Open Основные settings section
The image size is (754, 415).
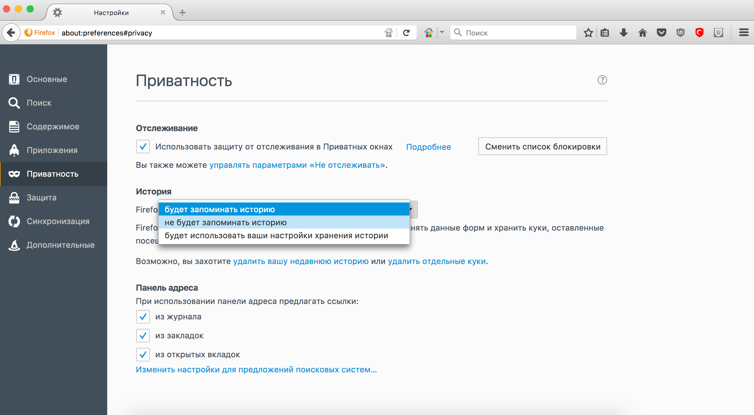click(x=54, y=79)
